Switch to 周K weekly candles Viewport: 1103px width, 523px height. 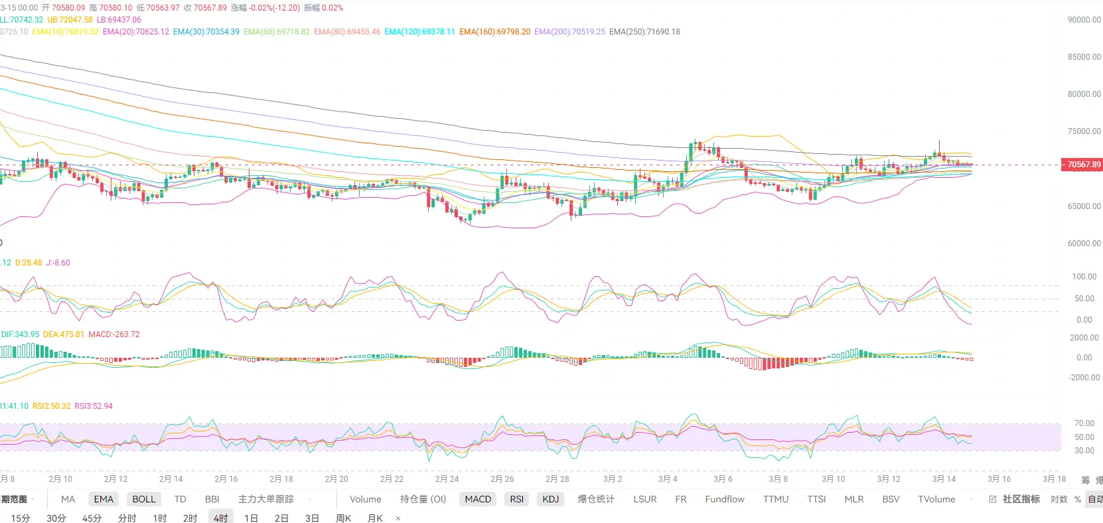pos(343,518)
